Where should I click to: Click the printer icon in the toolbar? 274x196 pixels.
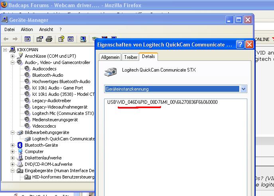[x=49, y=39]
